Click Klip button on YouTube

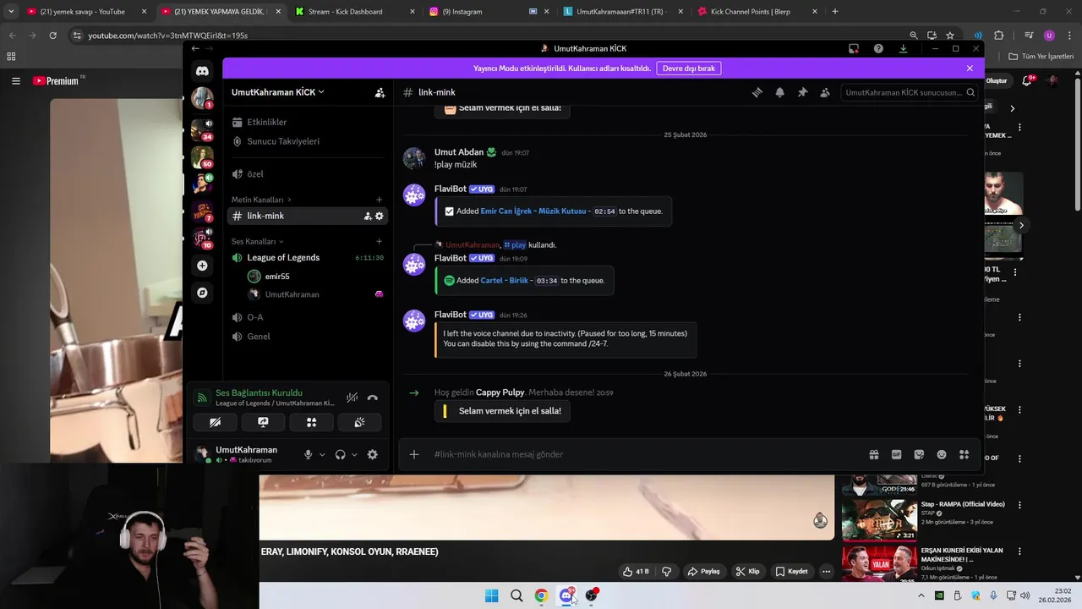click(x=747, y=572)
